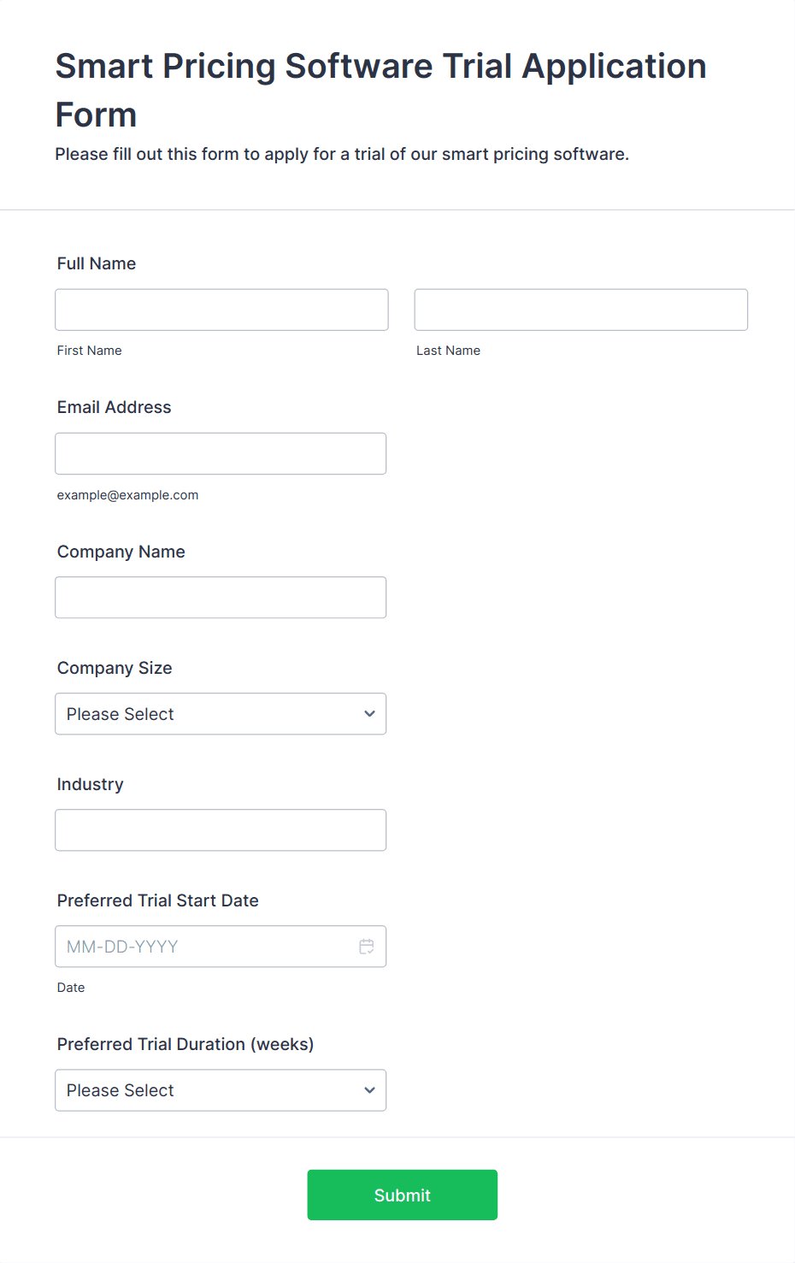Click the Company Size chevron arrow

[x=369, y=714]
